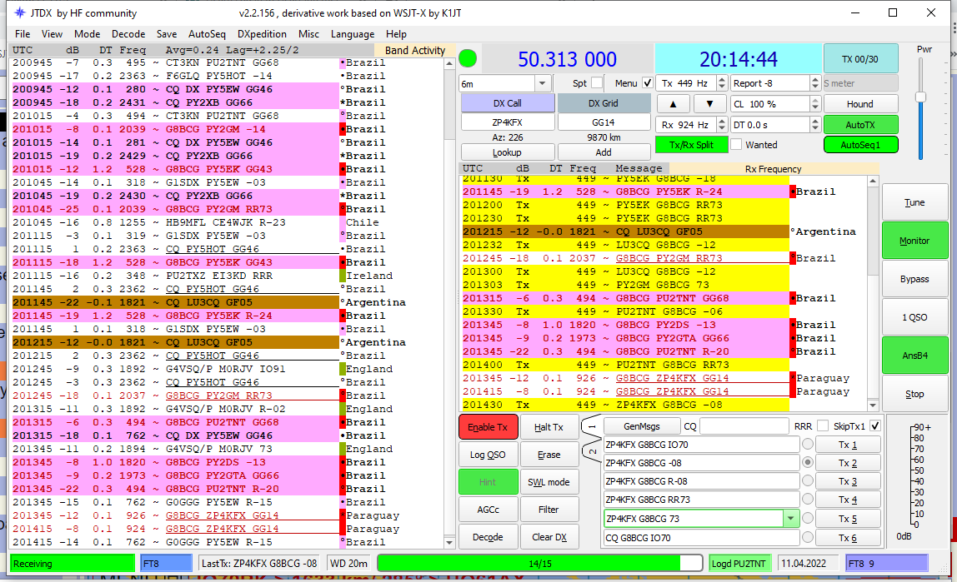Click the JTDX app icon in title bar
957x582 pixels.
[19, 12]
